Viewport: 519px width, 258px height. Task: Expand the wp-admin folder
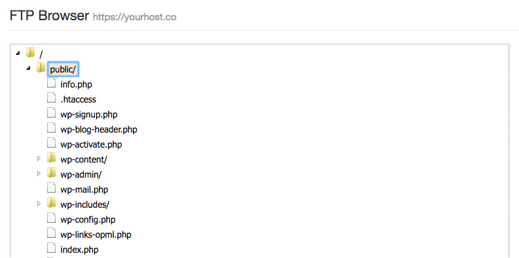click(39, 174)
